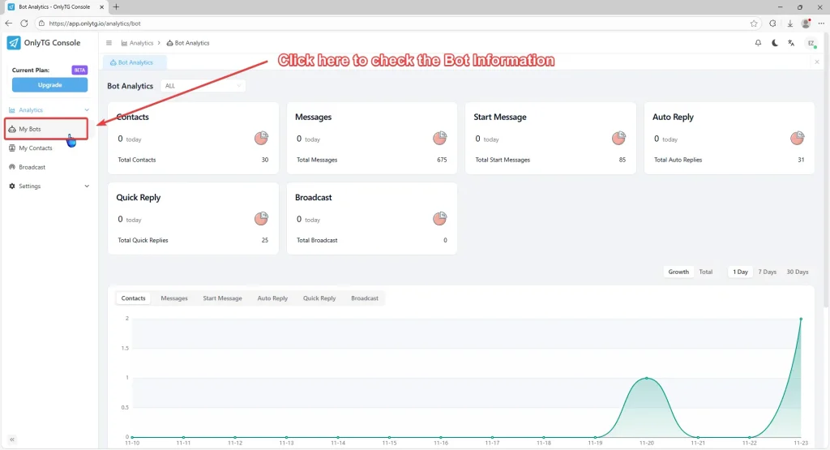Image resolution: width=830 pixels, height=450 pixels.
Task: Click Total Auto Replies value 31
Action: pos(801,160)
